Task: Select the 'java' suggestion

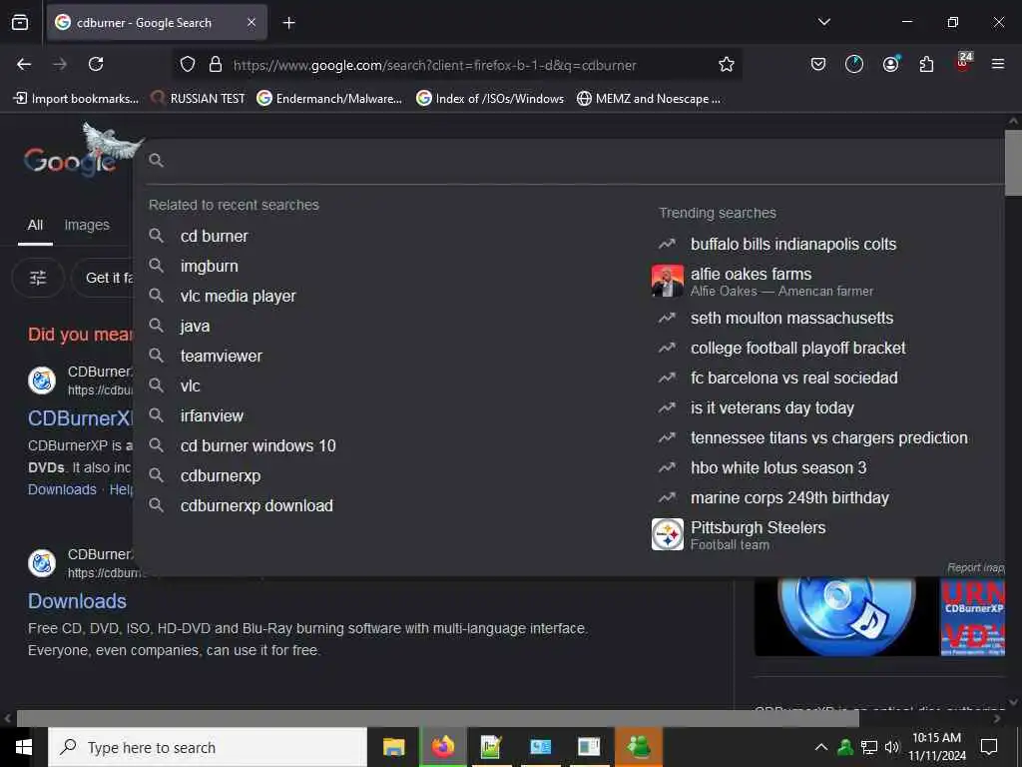Action: coord(195,327)
